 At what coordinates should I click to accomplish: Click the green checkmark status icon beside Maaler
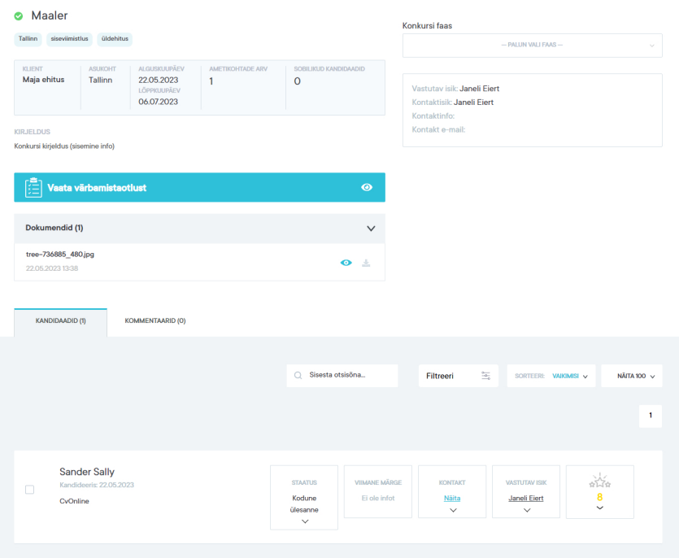click(19, 16)
